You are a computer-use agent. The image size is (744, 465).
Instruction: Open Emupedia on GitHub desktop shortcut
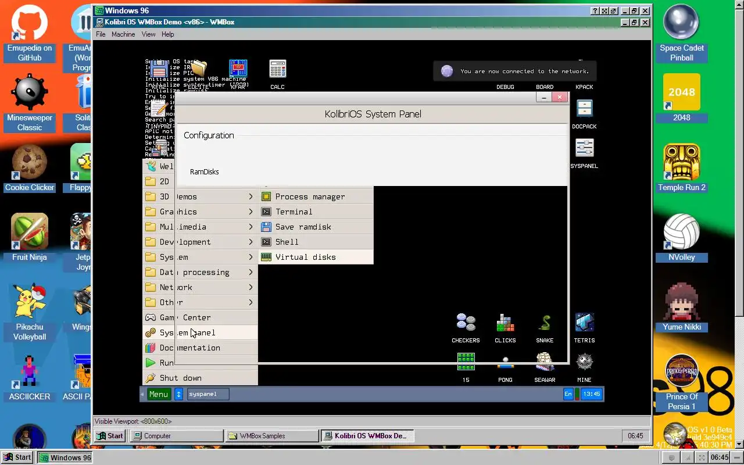[30, 34]
